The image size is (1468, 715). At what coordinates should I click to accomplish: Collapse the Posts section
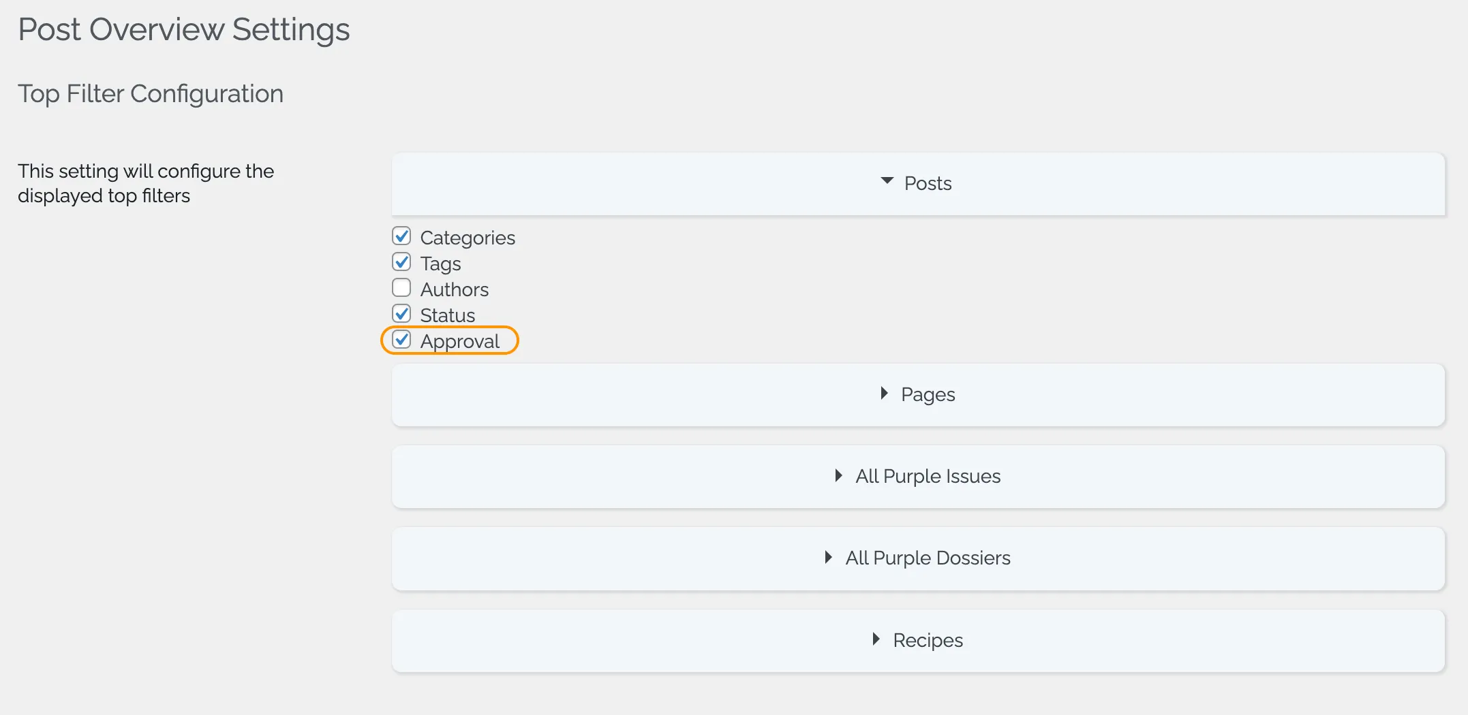tap(918, 184)
